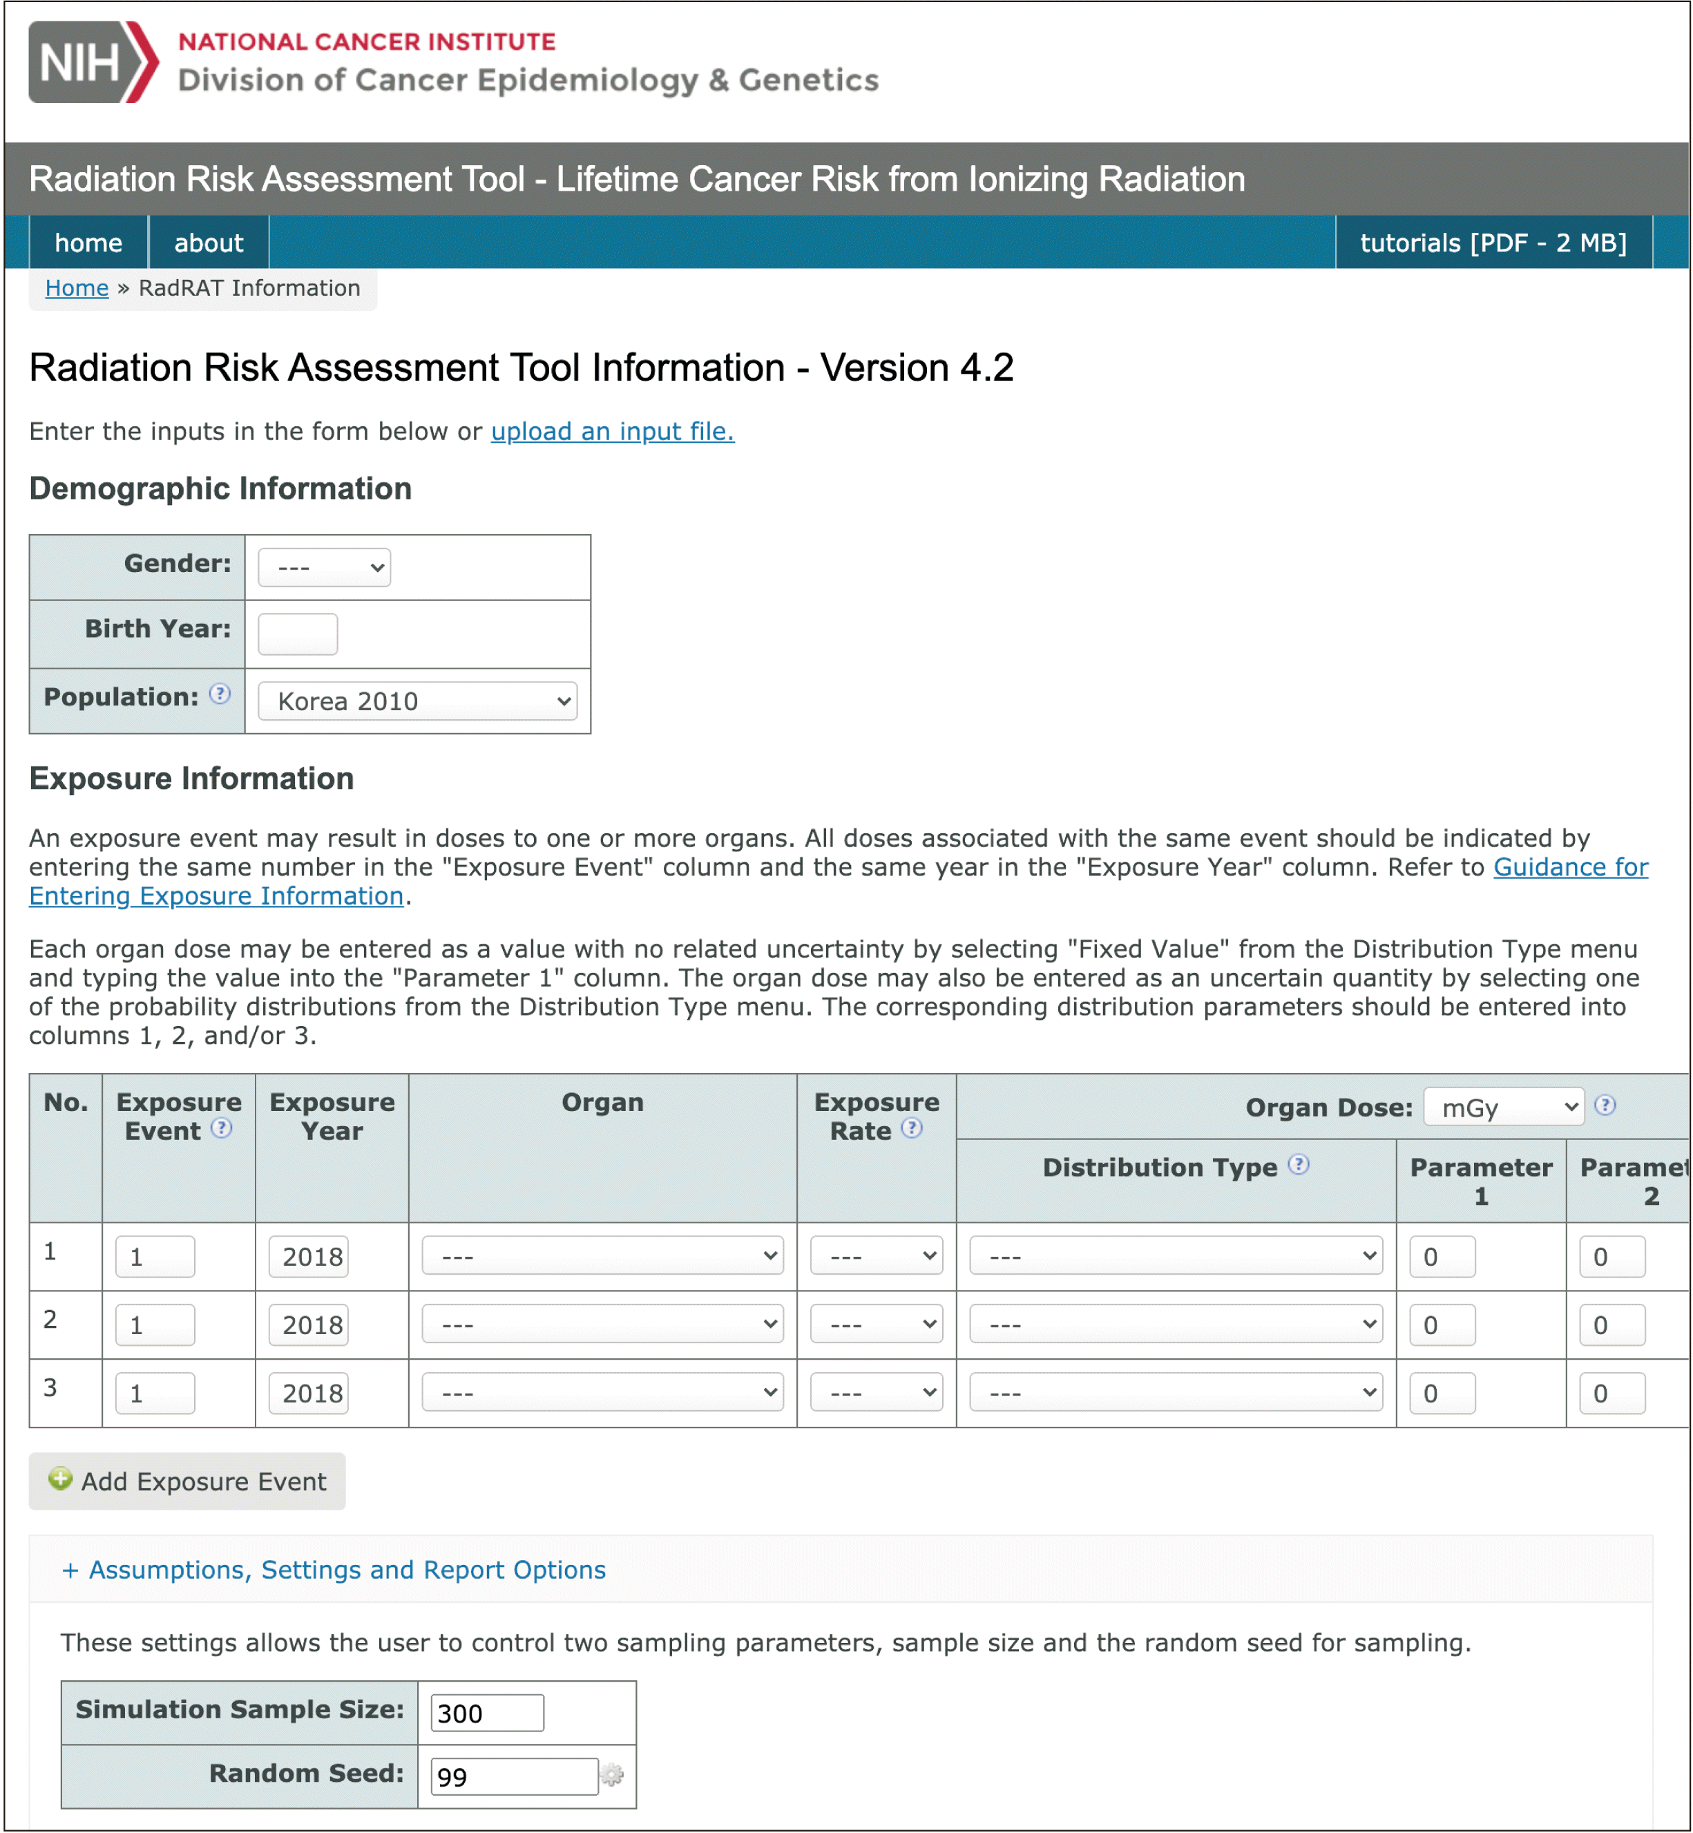The width and height of the screenshot is (1693, 1833).
Task: Open the Distribution Type dropdown in row 3
Action: (x=1176, y=1392)
